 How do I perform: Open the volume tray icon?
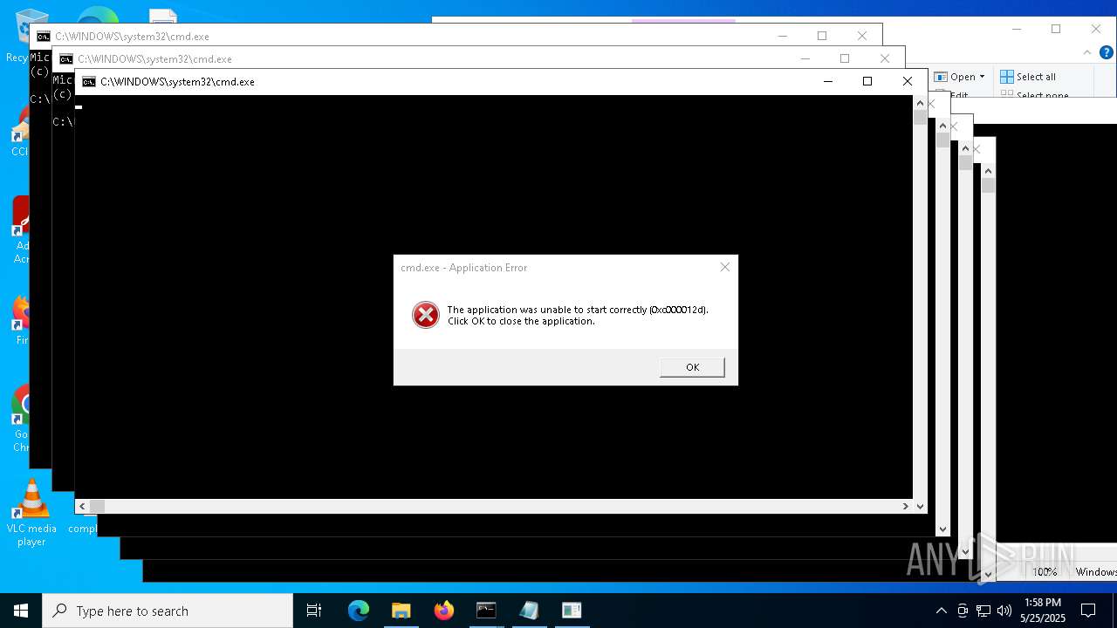point(1004,611)
